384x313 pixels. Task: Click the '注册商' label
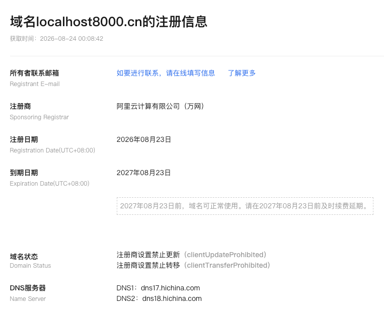tap(20, 106)
